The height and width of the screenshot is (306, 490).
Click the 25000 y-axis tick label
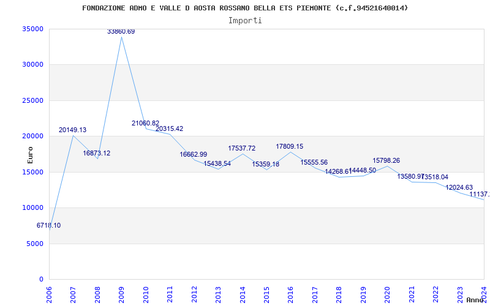tap(32, 100)
